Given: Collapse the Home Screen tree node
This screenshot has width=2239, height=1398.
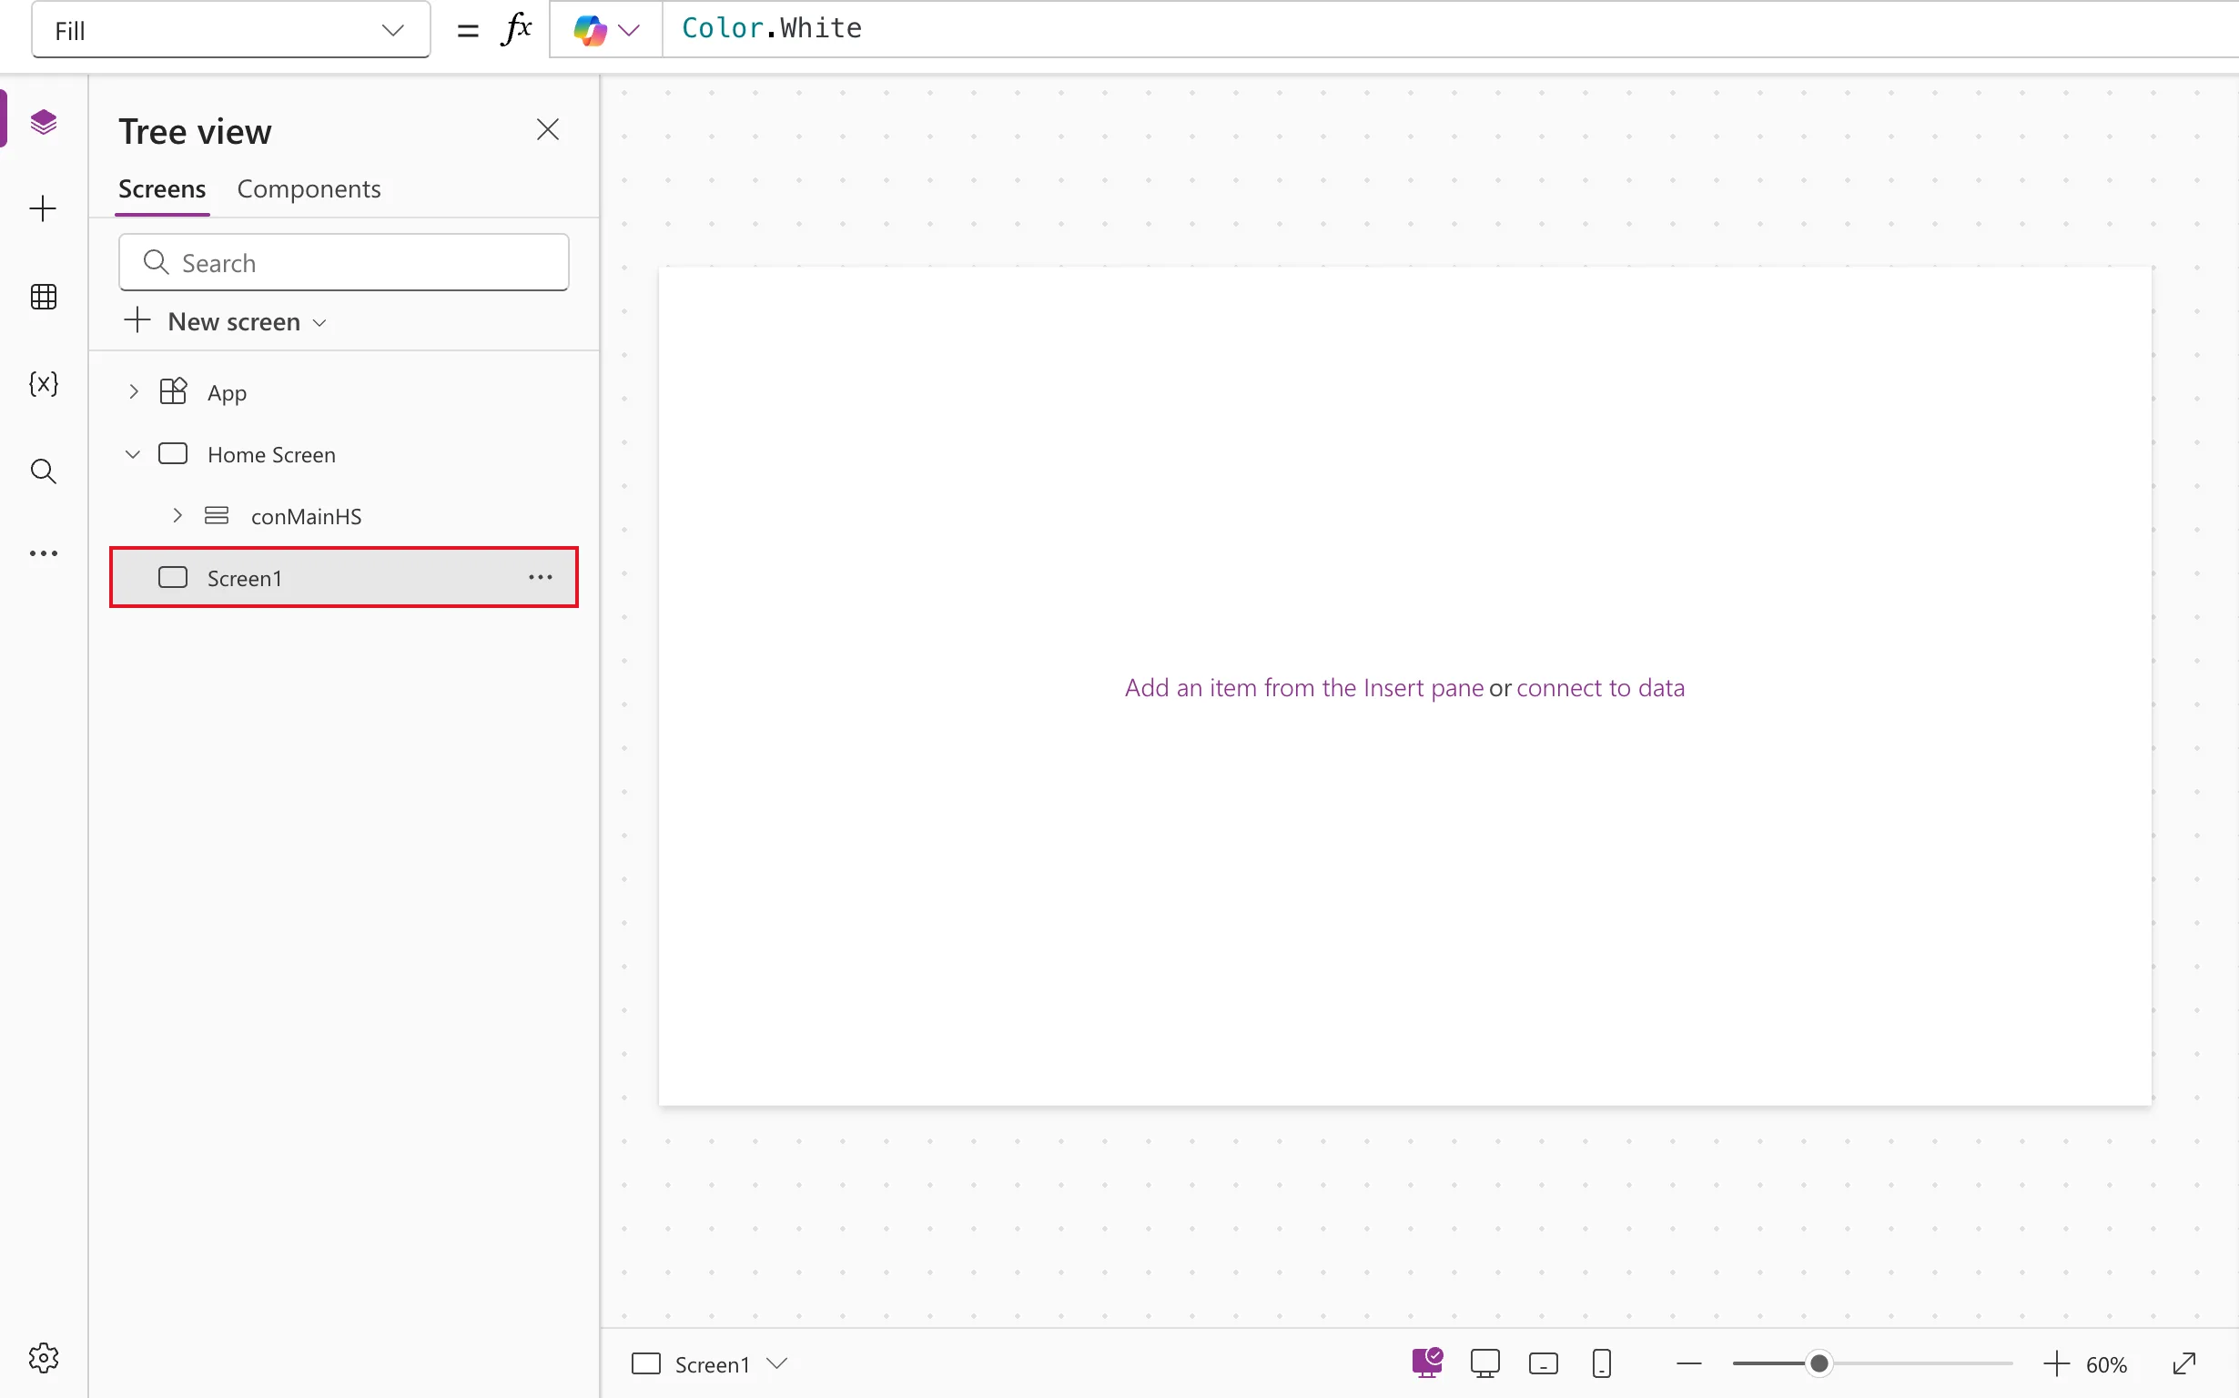Looking at the screenshot, I should pyautogui.click(x=133, y=454).
